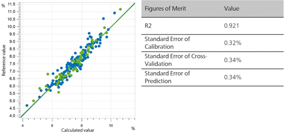Click the Reference value axis title

pos(4,60)
